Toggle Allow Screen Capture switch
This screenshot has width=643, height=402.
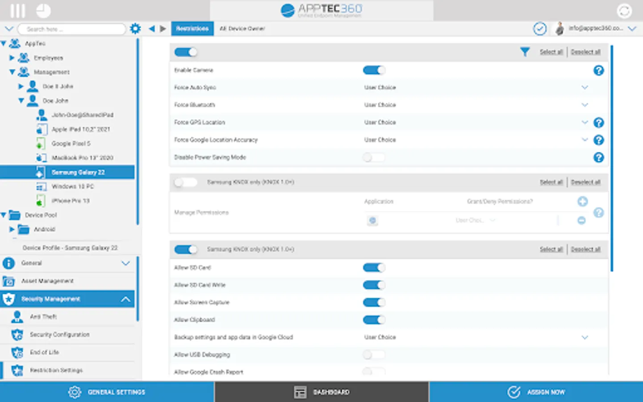click(x=374, y=302)
